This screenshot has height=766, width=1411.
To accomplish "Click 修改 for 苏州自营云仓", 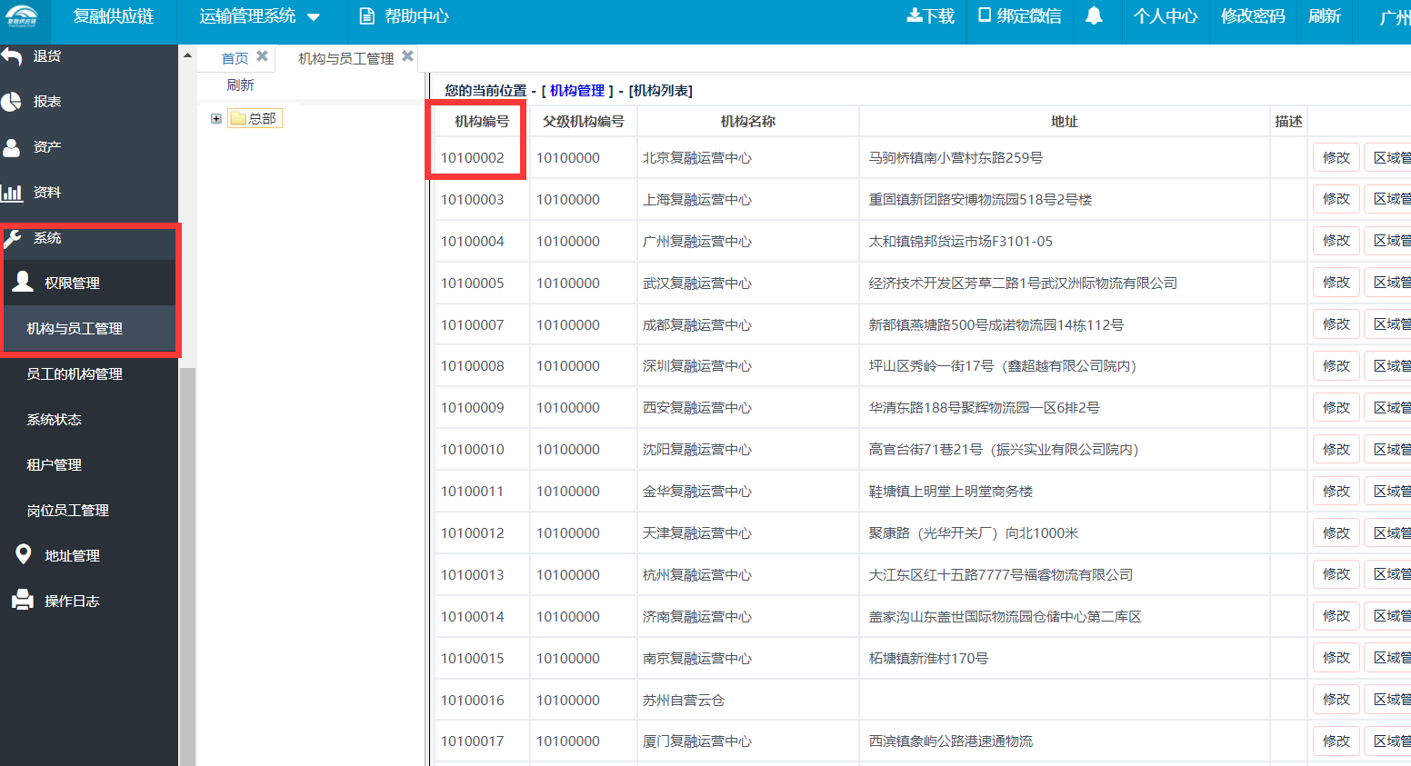I will coord(1336,700).
